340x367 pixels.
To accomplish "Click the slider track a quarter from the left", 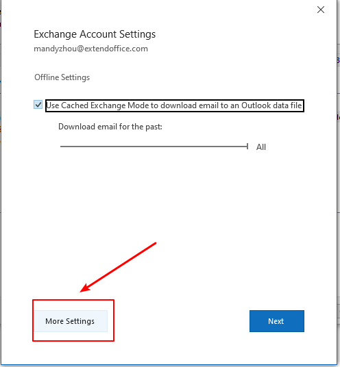I will point(107,147).
